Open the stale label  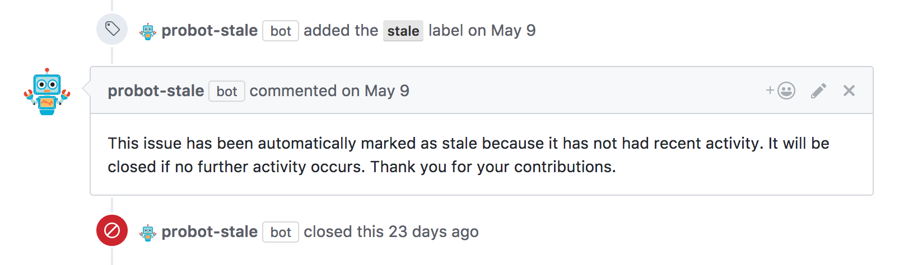[403, 31]
